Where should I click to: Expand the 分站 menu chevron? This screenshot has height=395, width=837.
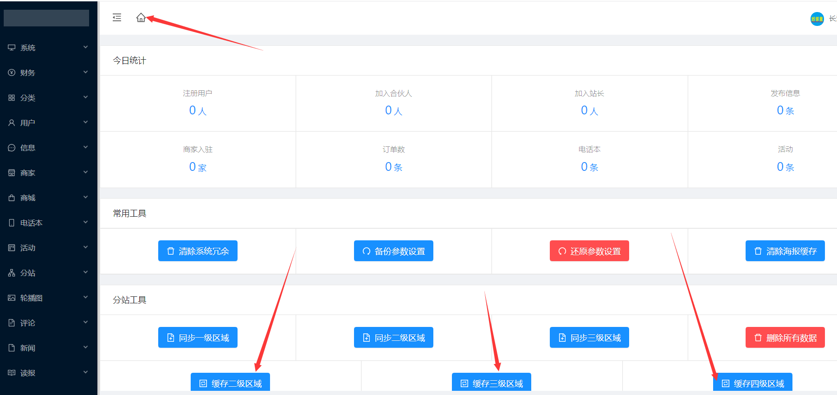tap(85, 272)
